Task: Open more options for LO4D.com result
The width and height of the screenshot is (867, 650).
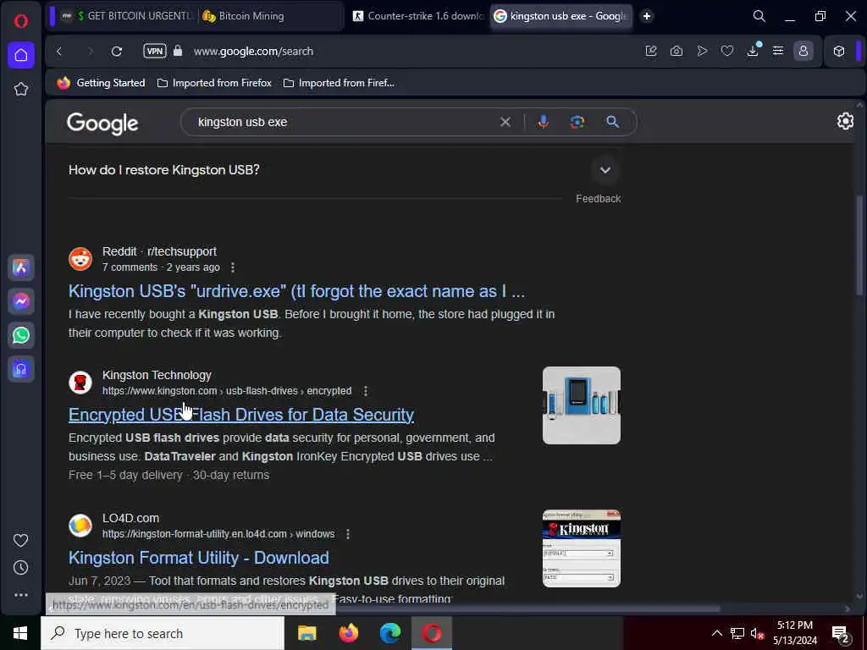Action: coord(348,535)
